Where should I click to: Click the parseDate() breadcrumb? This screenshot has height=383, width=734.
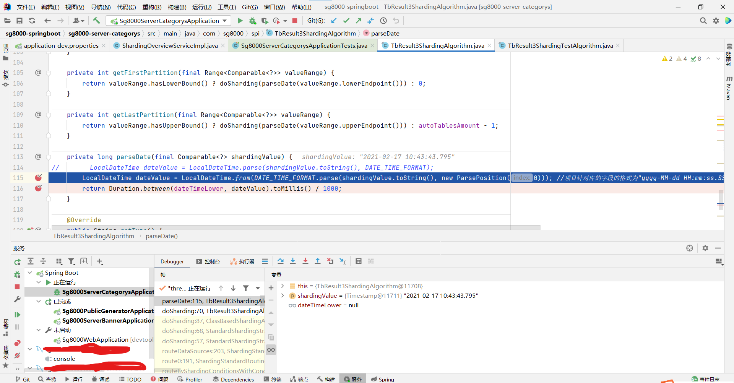pos(161,236)
